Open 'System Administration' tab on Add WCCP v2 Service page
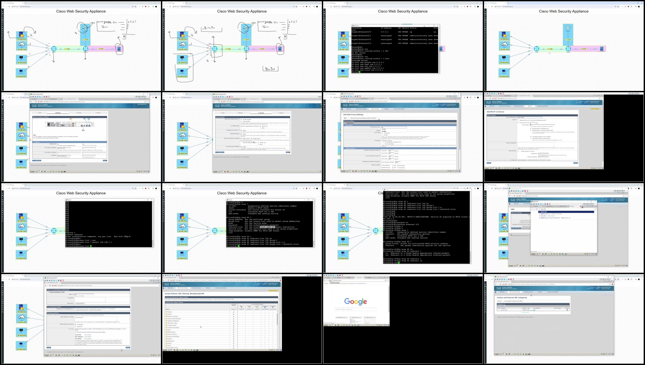The height and width of the screenshot is (365, 645). [543, 106]
